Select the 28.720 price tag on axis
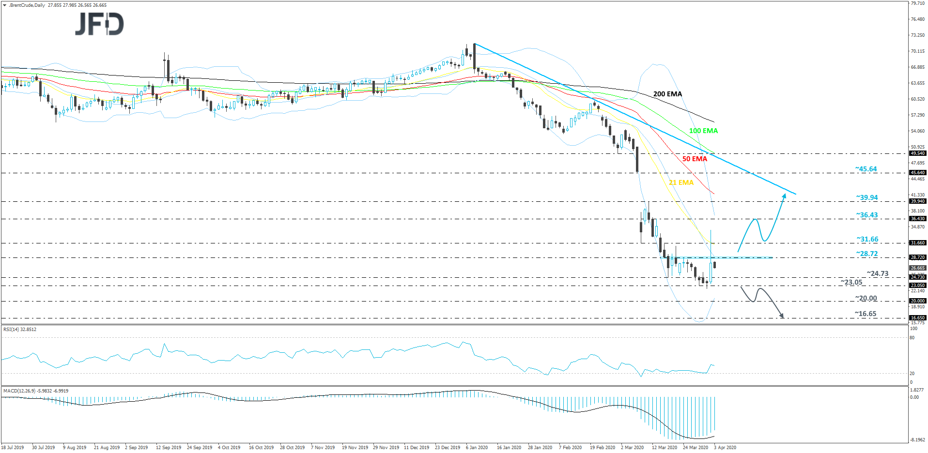This screenshot has width=928, height=453. point(917,257)
